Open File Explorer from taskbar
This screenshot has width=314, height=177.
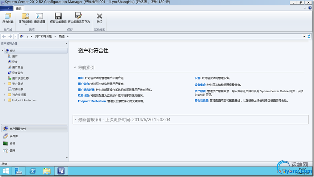point(47,171)
